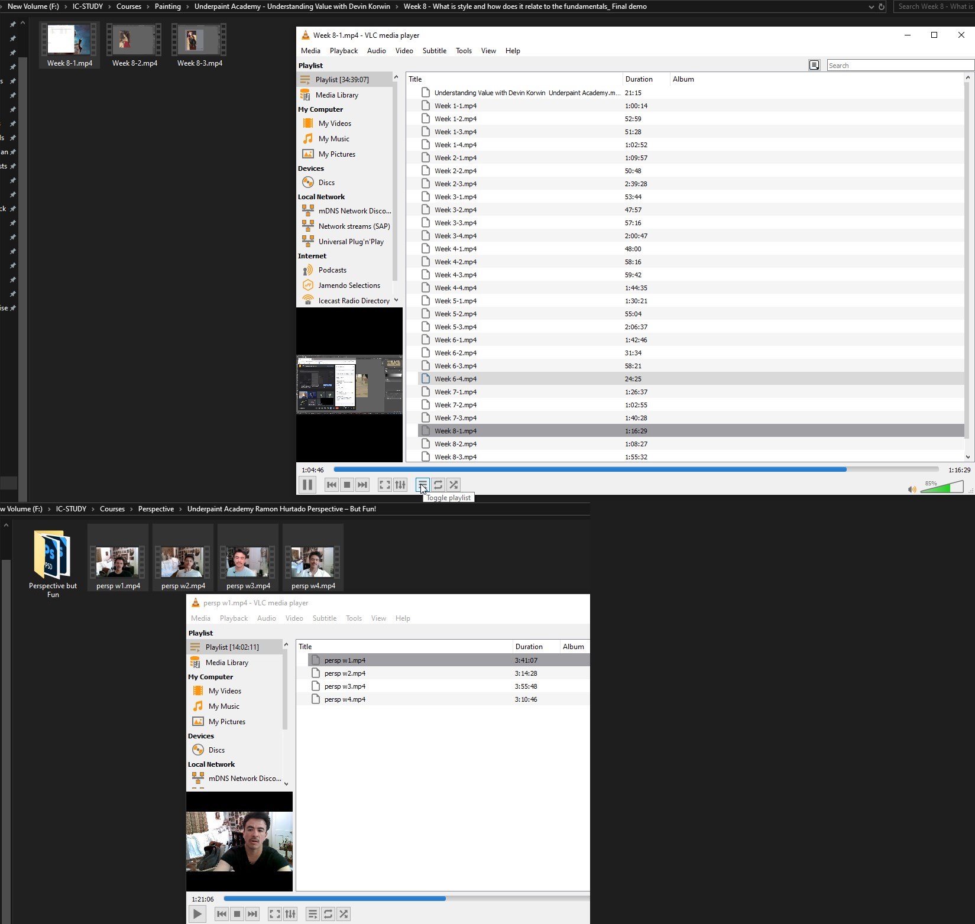Open the Tools menu in Week 8-1.mp4 player

pyautogui.click(x=464, y=51)
